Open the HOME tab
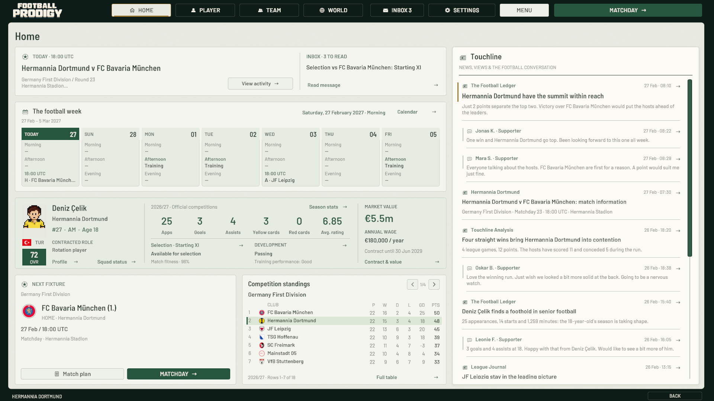The height and width of the screenshot is (401, 714). coord(141,10)
